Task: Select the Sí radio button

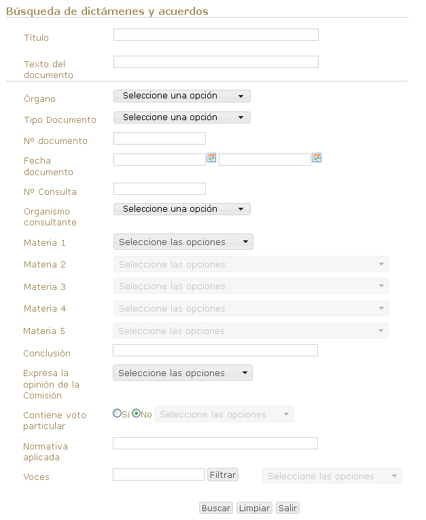Action: pyautogui.click(x=117, y=413)
